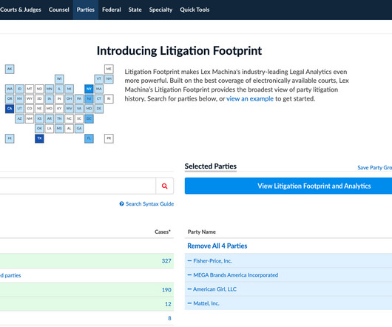The height and width of the screenshot is (327, 392).
Task: Click the party search input field
Action: 78,186
